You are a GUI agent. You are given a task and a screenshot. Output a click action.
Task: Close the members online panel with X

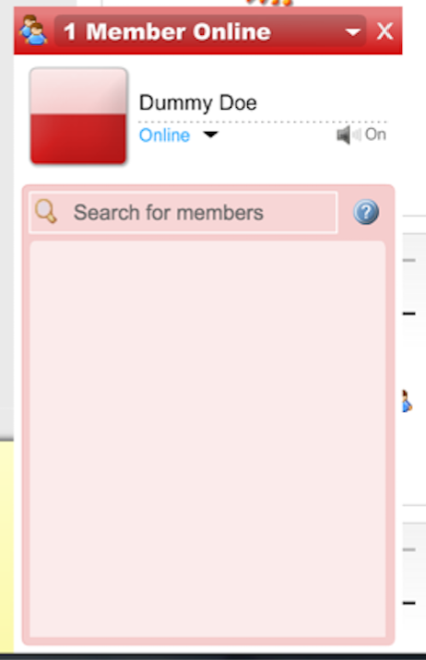point(385,31)
